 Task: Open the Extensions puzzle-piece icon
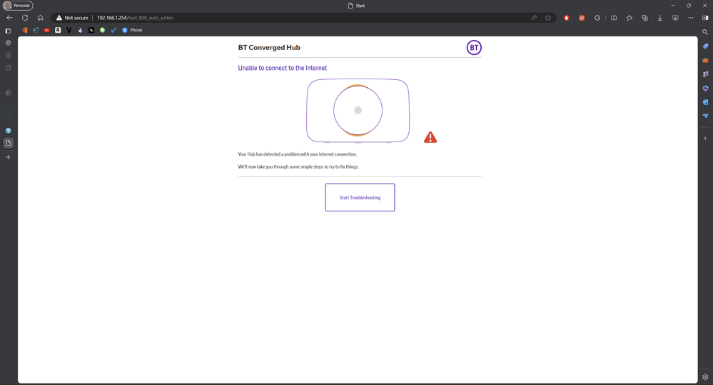pos(597,18)
